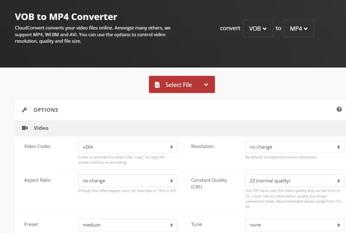The image size is (346, 233).
Task: Open the Resolution no change dropdown
Action: click(x=295, y=147)
